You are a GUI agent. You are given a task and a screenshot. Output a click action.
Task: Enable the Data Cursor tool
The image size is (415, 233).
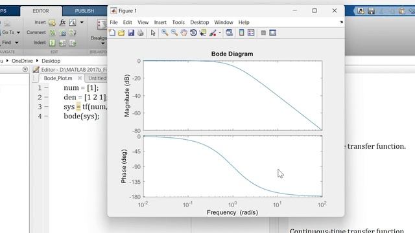coord(203,33)
